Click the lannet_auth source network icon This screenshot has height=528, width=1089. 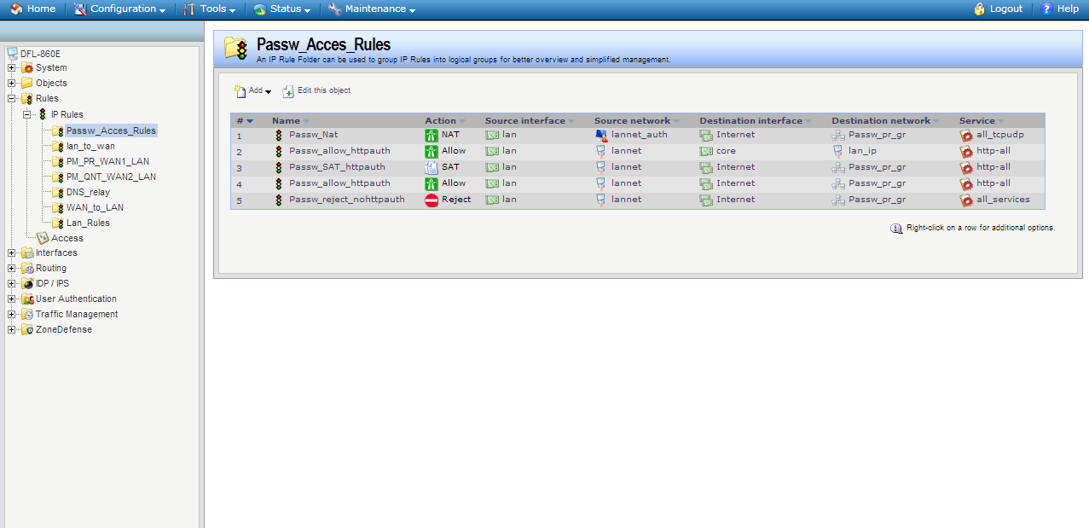(601, 135)
